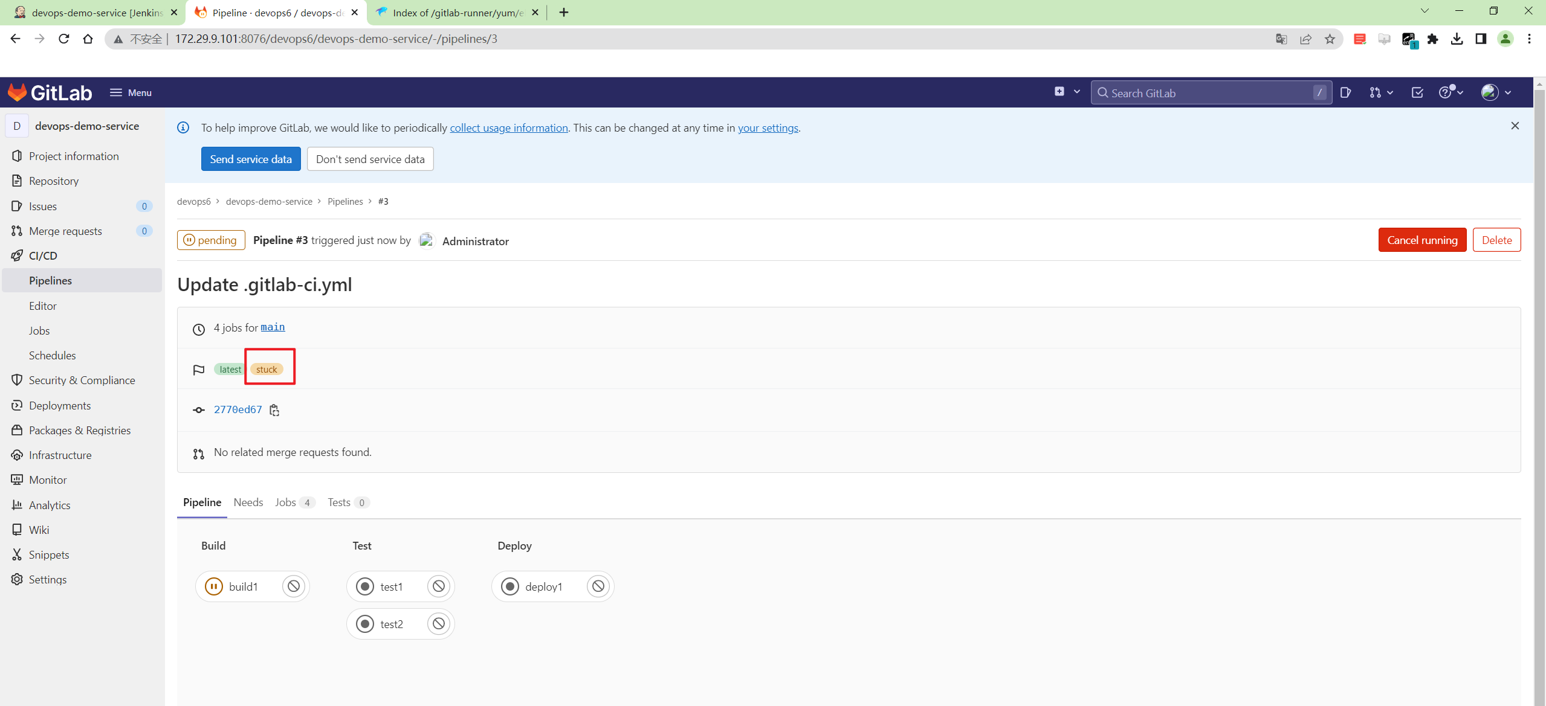
Task: Dismiss the usage information banner
Action: tap(1515, 126)
